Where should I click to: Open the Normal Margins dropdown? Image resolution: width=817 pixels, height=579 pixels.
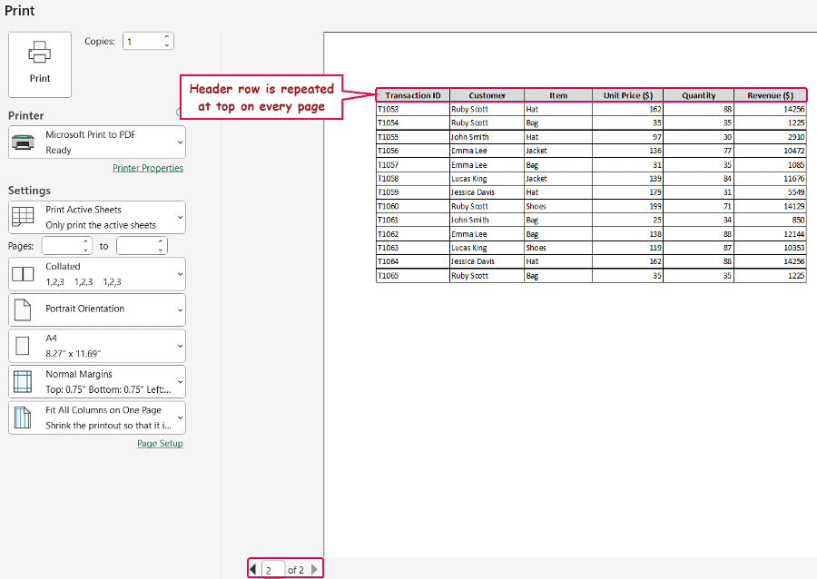pyautogui.click(x=97, y=382)
